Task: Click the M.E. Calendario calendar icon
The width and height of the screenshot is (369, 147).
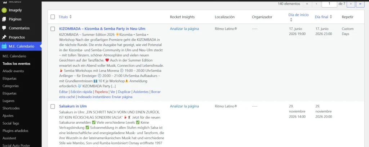Action: (x=4, y=46)
